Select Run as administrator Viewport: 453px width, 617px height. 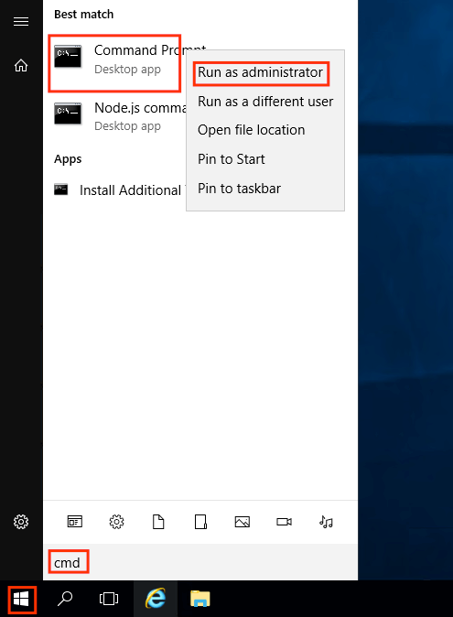pyautogui.click(x=260, y=73)
